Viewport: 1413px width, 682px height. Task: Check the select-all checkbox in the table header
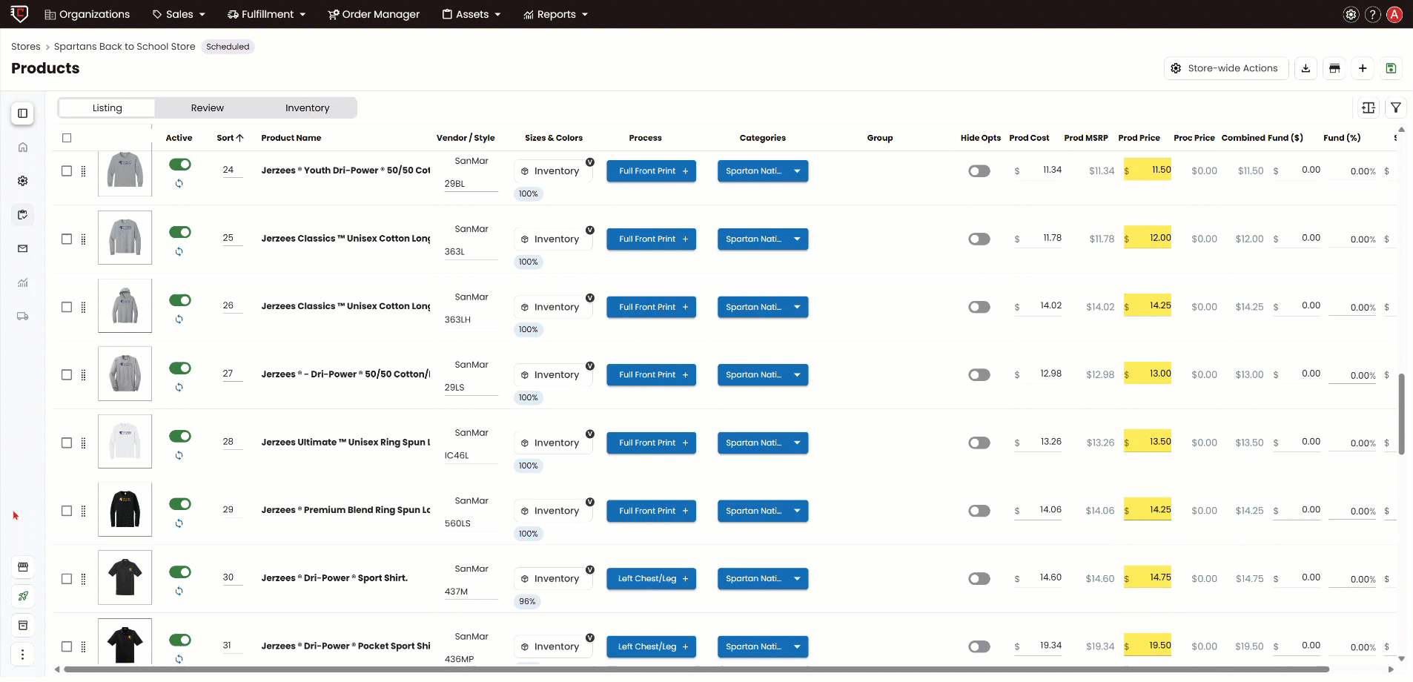67,138
